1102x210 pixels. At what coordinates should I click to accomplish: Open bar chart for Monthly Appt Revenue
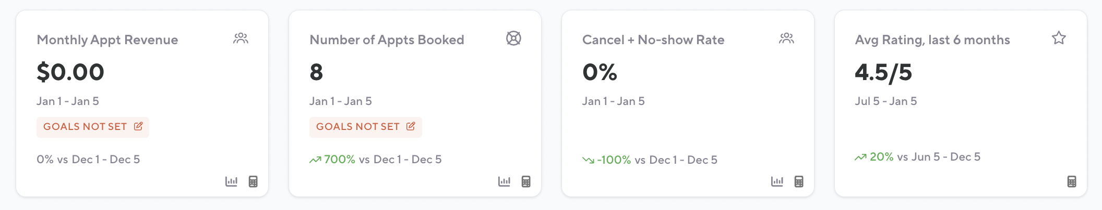(231, 181)
